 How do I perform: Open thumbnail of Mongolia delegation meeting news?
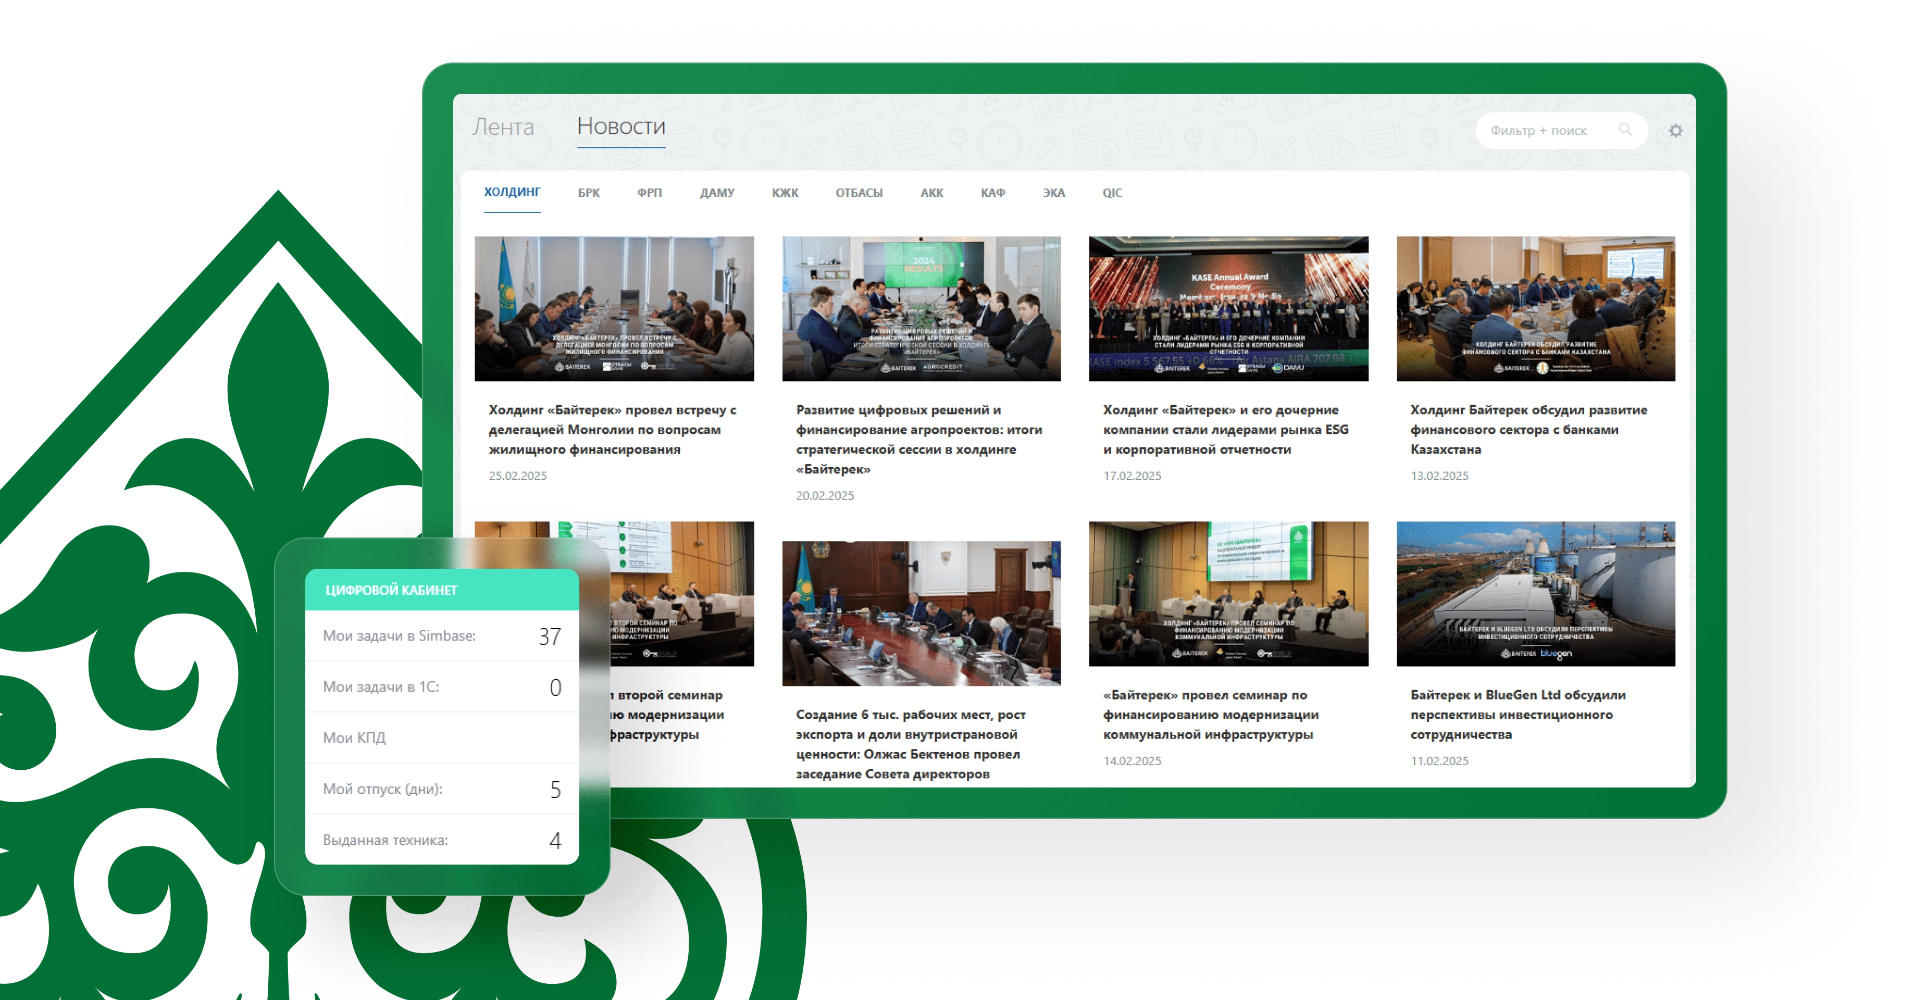[x=614, y=308]
